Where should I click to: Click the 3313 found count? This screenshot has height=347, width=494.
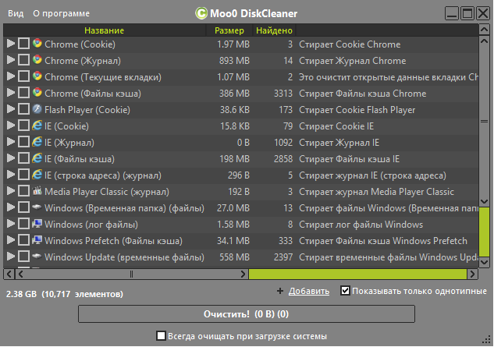283,94
